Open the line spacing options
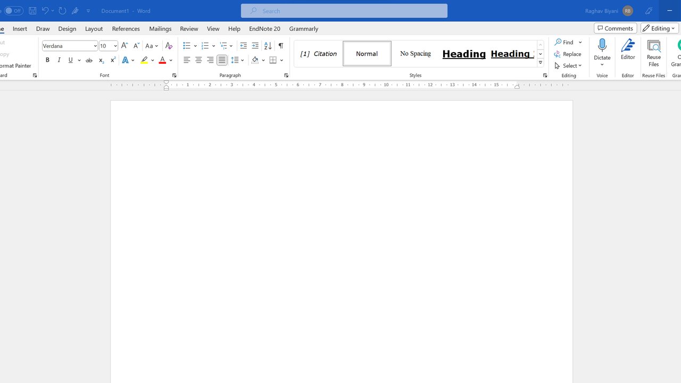This screenshot has height=383, width=681. pyautogui.click(x=237, y=60)
